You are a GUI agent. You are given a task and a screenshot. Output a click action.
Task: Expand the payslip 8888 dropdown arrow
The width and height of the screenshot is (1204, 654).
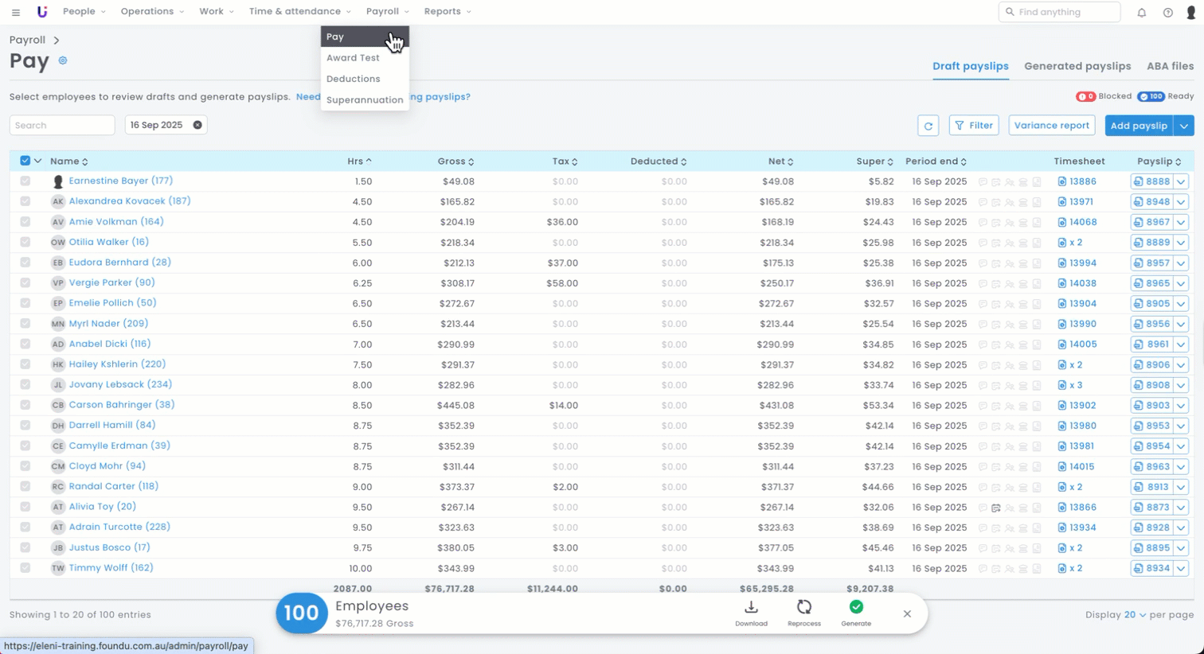click(1181, 181)
